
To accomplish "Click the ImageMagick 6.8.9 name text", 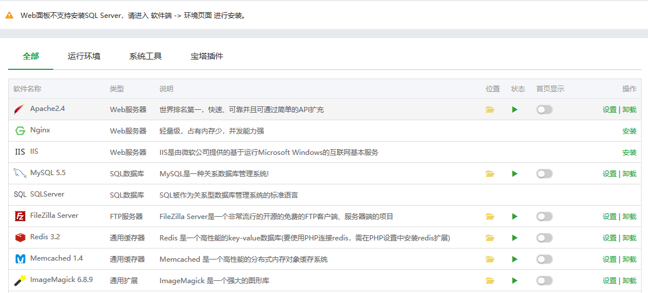I will coord(61,280).
